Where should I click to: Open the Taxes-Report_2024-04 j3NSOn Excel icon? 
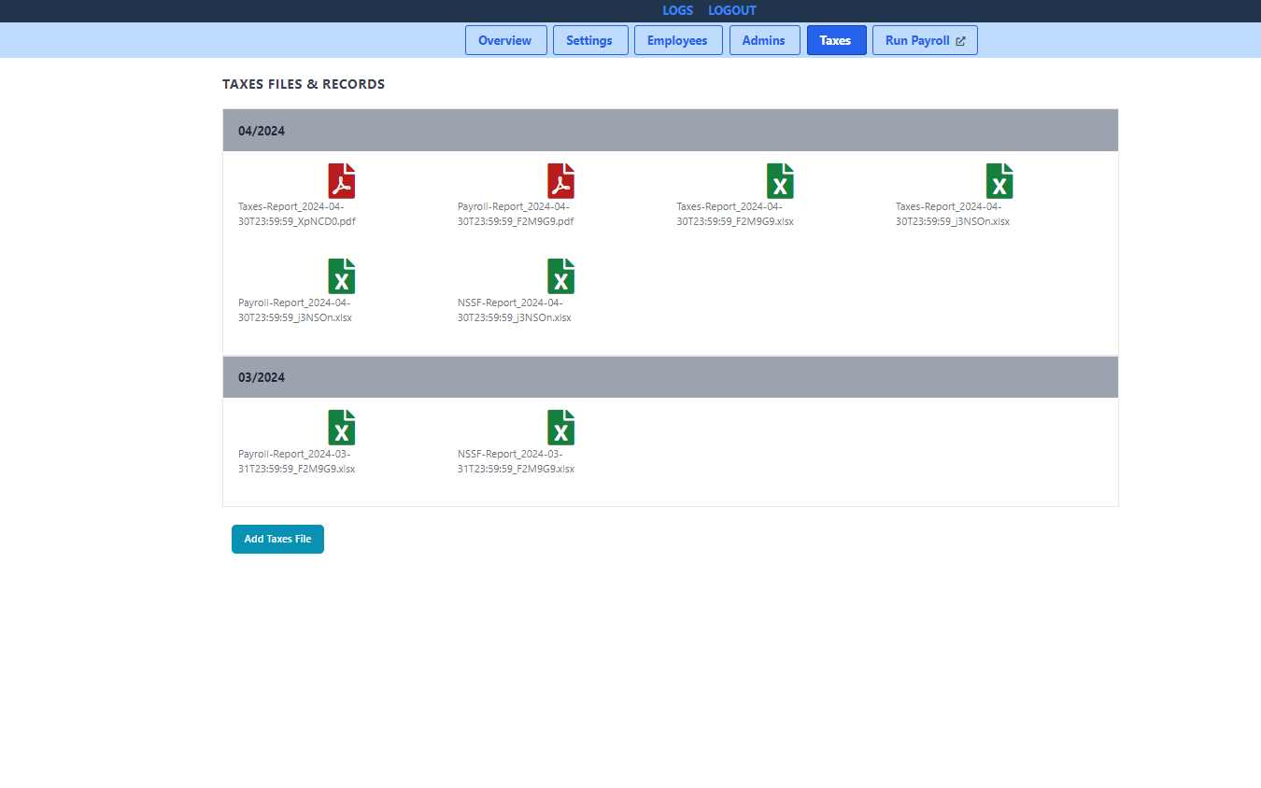(999, 180)
